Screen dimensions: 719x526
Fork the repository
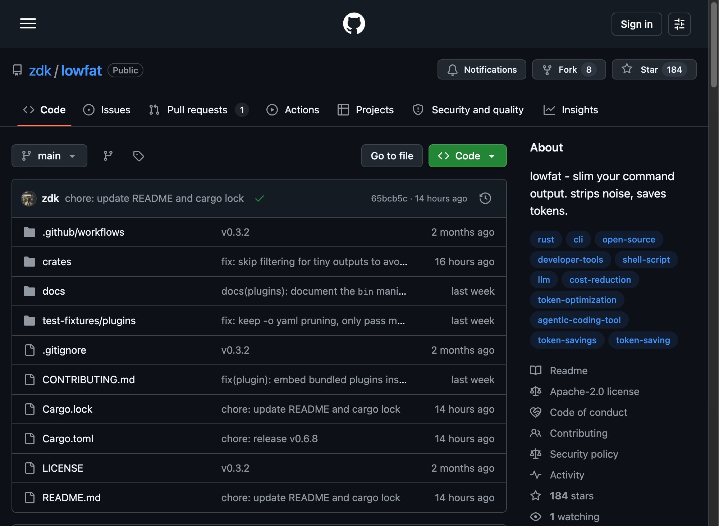(569, 69)
